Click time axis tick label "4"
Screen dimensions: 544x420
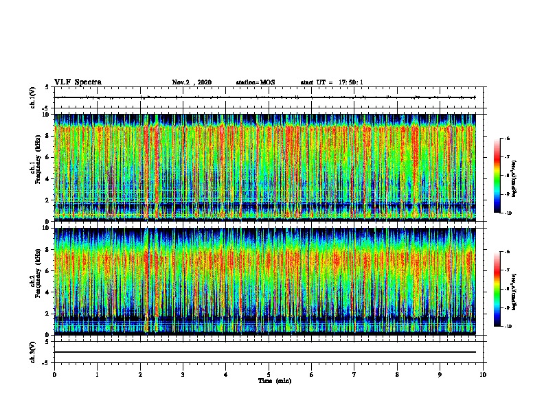point(226,375)
